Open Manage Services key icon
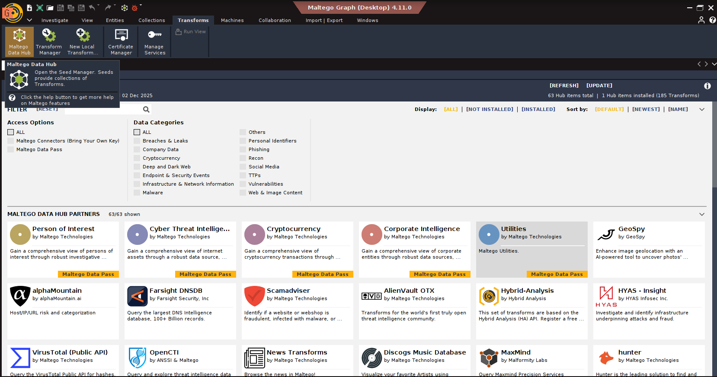717x377 pixels. click(x=154, y=35)
